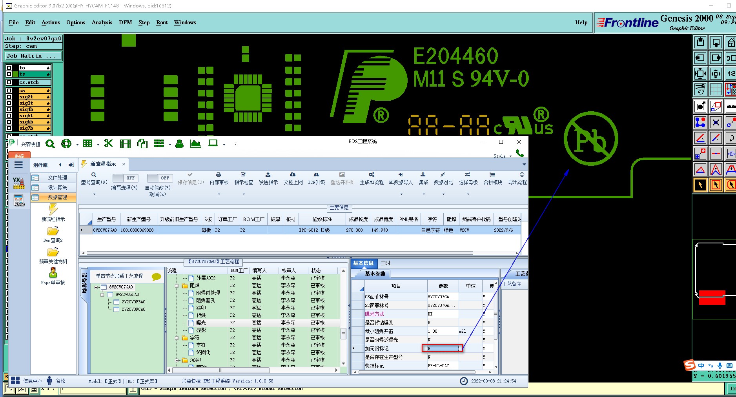Click the Genesis red-blue line edit tool
The height and width of the screenshot is (397, 736).
point(716,138)
